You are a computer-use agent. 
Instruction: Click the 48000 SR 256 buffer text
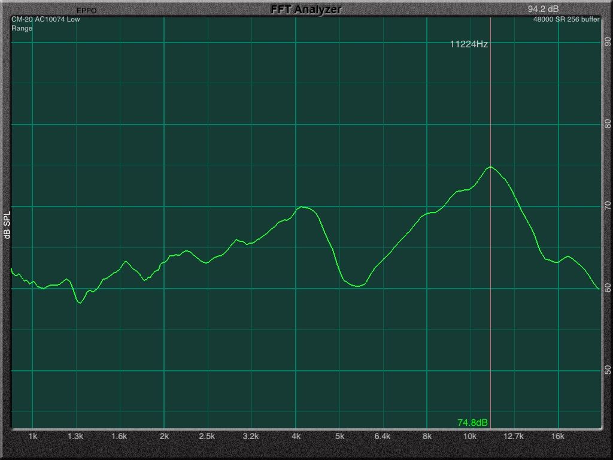coord(566,19)
